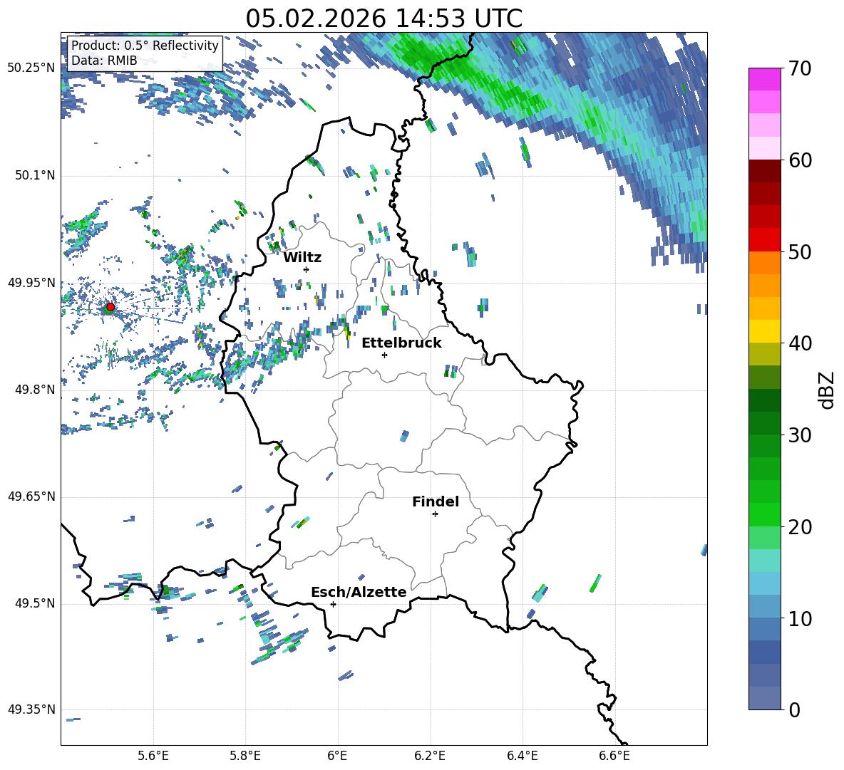Click the 49.65°N latitude label

[31, 496]
